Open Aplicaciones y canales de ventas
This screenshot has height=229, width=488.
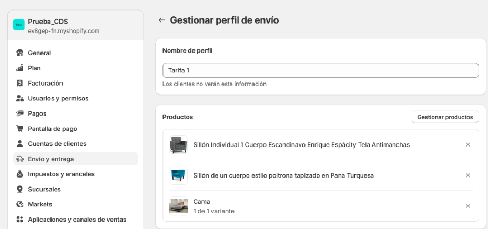click(x=77, y=220)
